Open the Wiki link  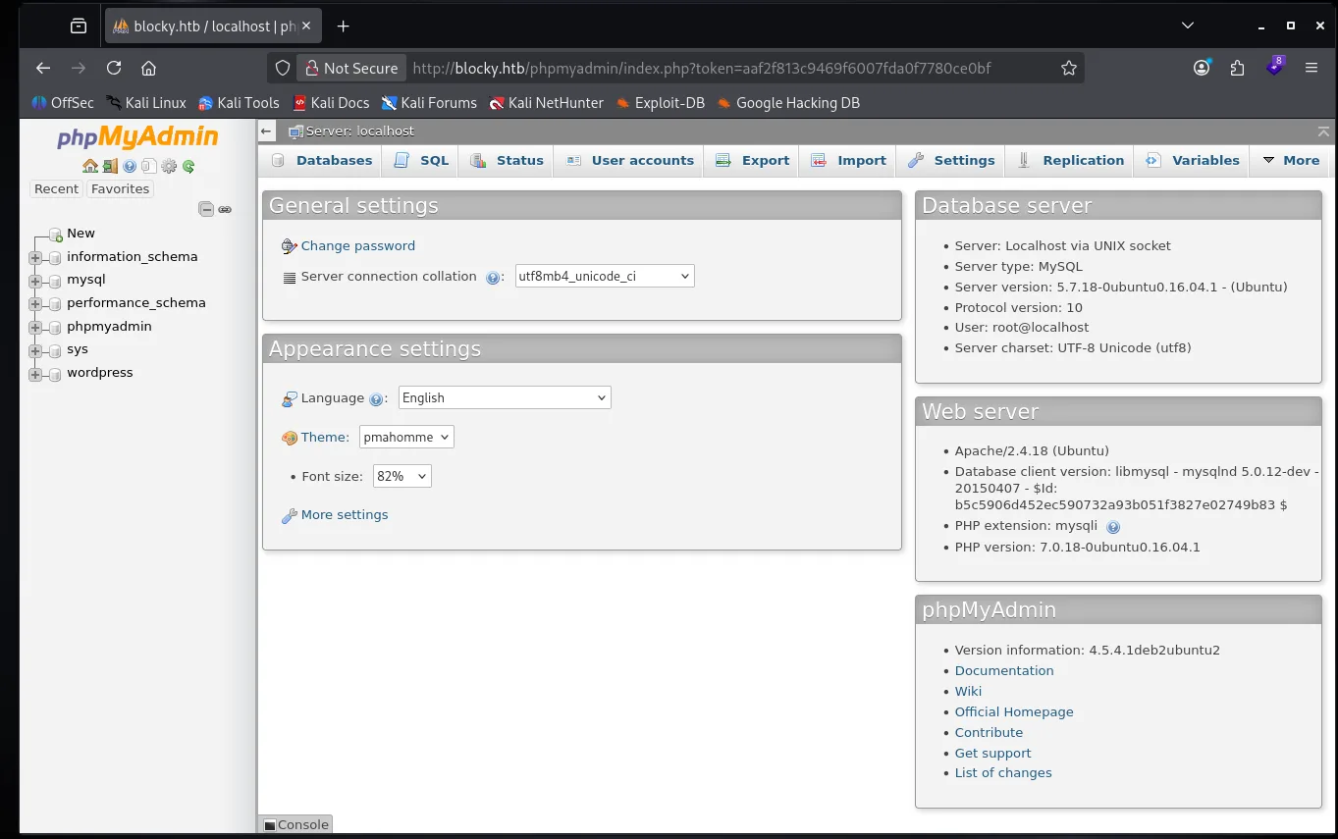(968, 692)
